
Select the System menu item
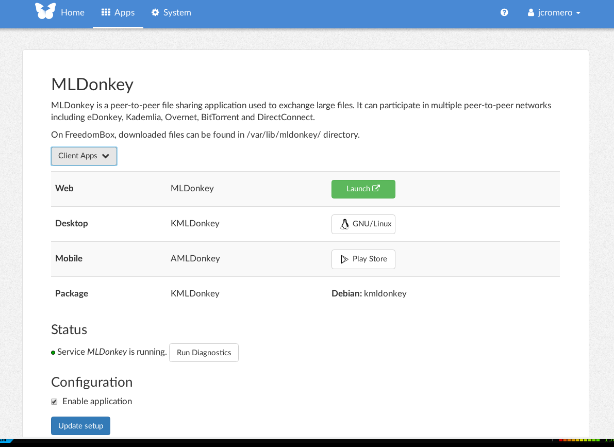point(171,12)
